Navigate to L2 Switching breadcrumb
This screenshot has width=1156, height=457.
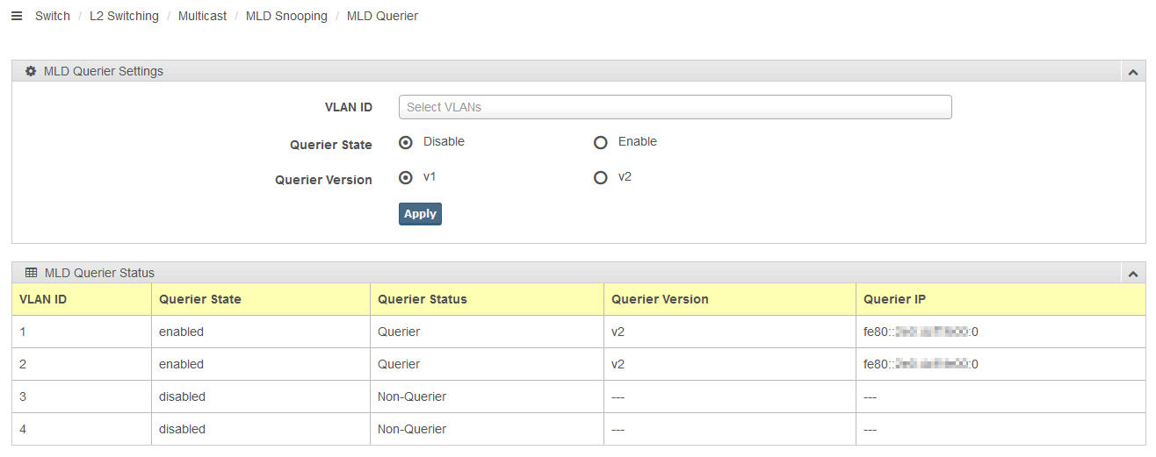(x=124, y=17)
